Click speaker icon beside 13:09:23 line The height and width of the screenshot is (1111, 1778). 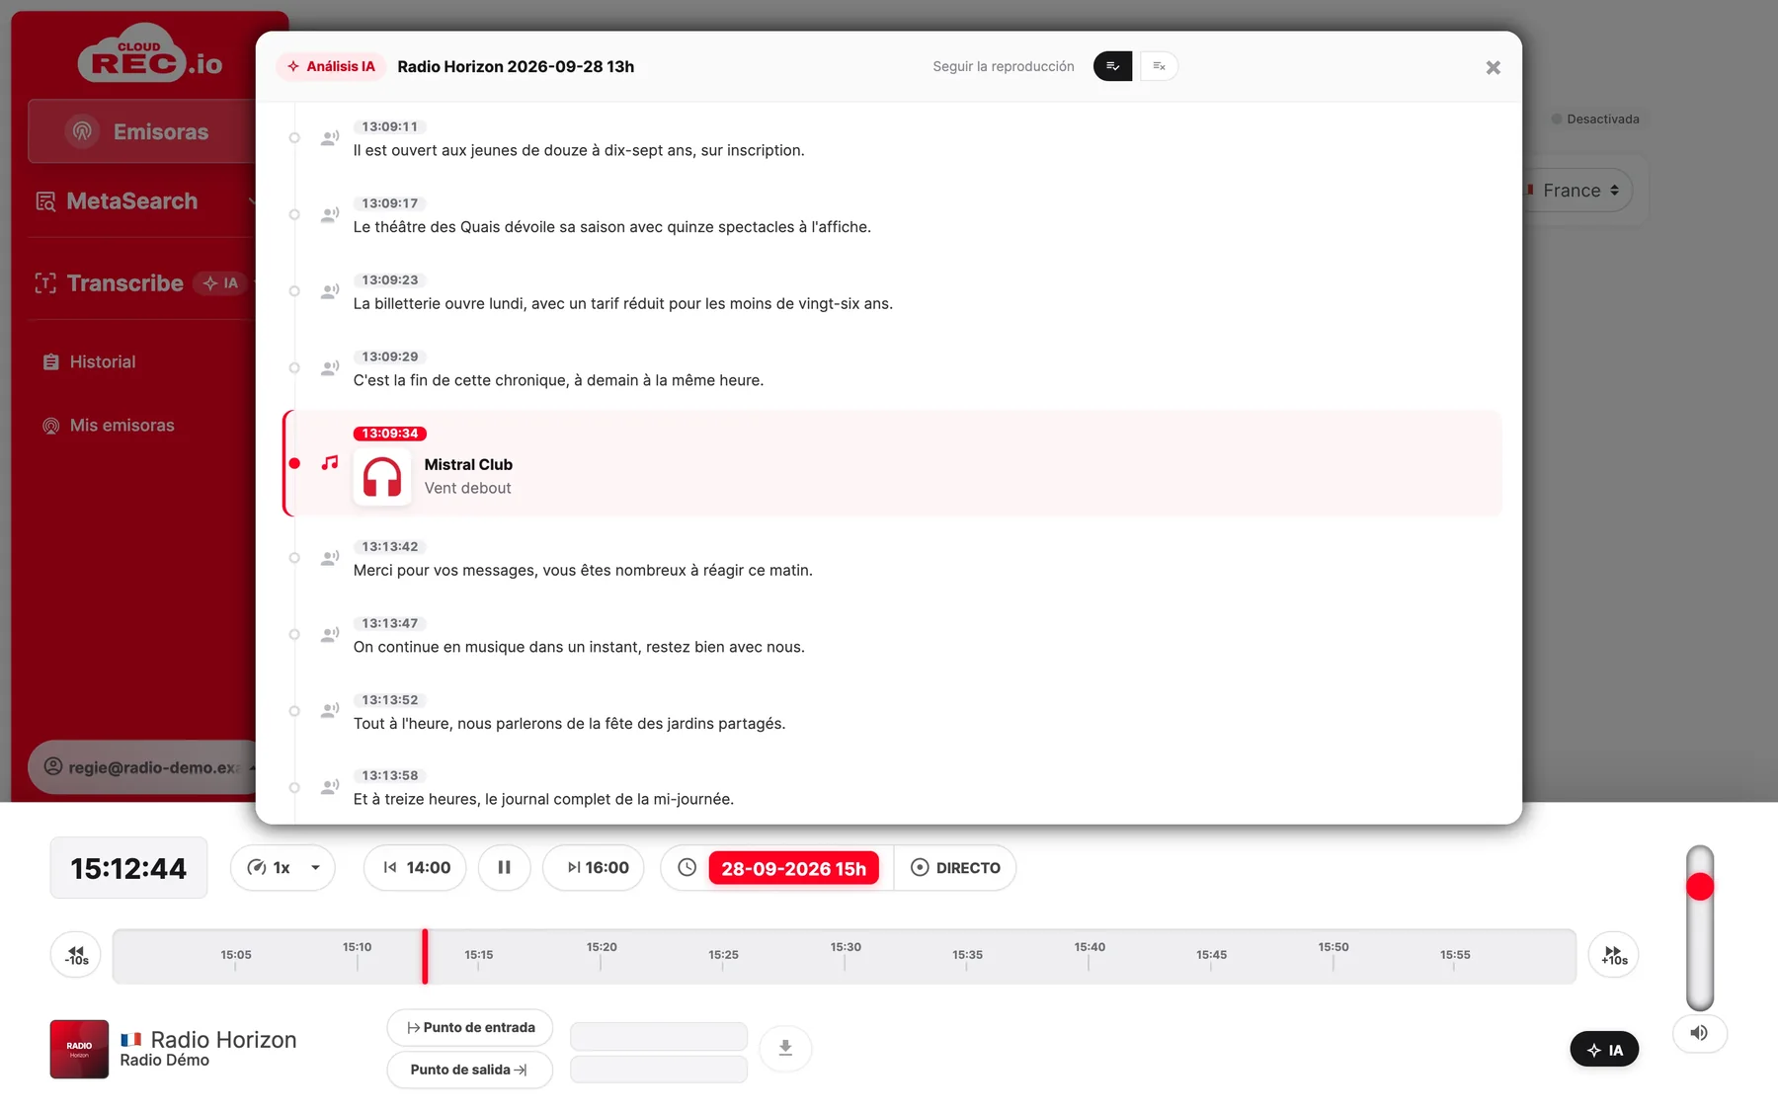coord(330,291)
